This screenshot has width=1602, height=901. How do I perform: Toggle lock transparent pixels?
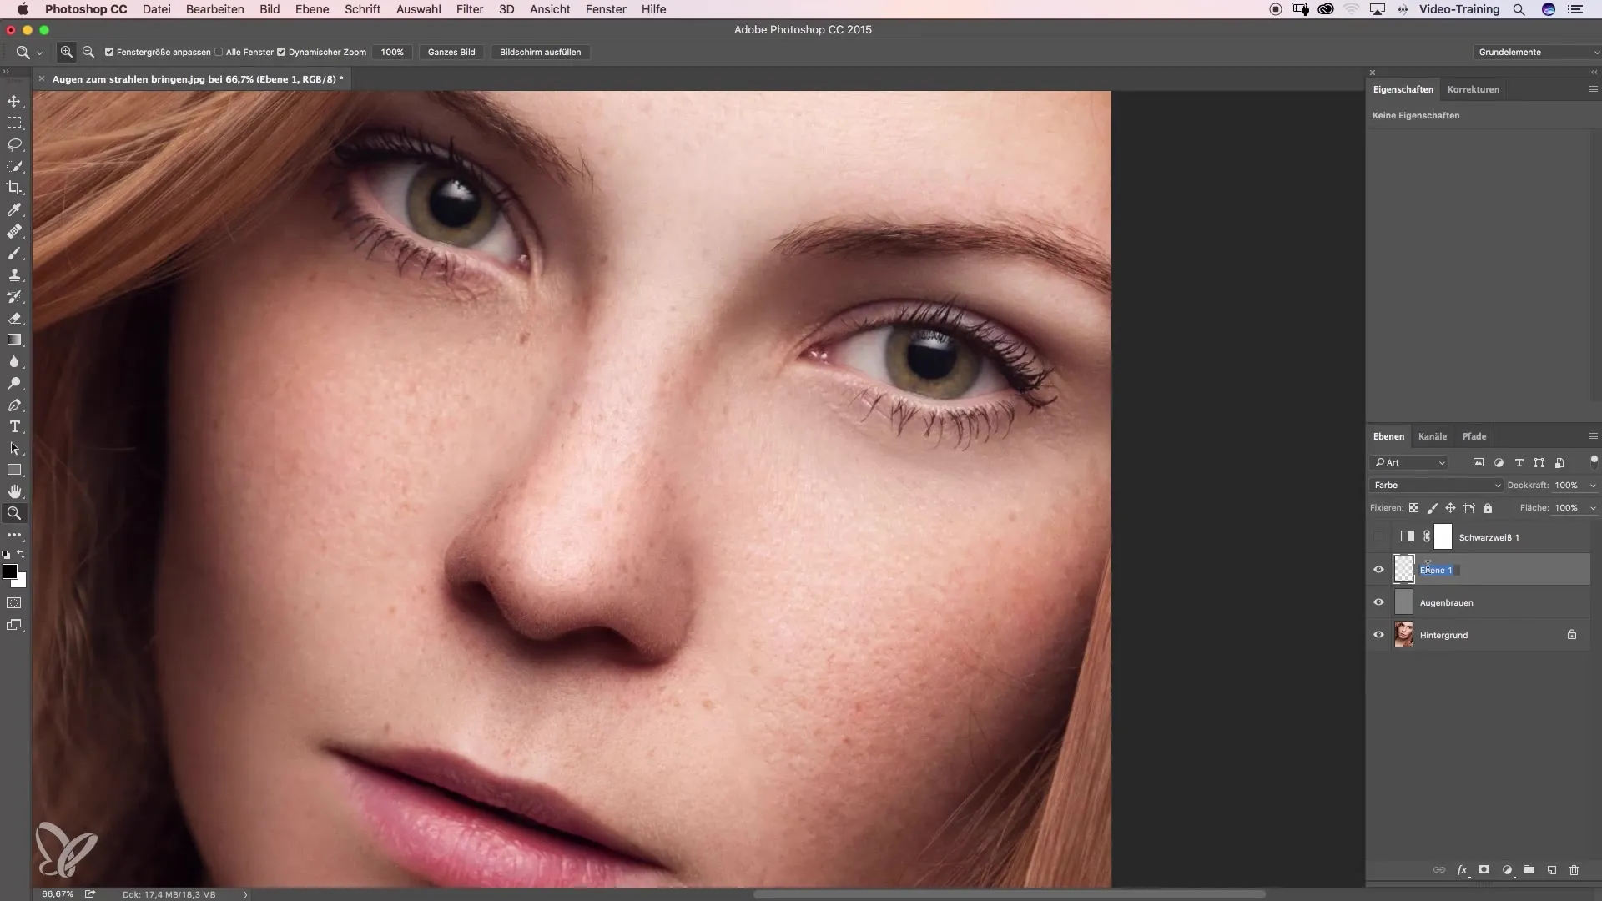click(x=1413, y=508)
